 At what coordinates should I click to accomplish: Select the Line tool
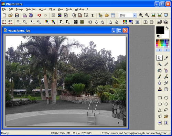(x=166, y=64)
